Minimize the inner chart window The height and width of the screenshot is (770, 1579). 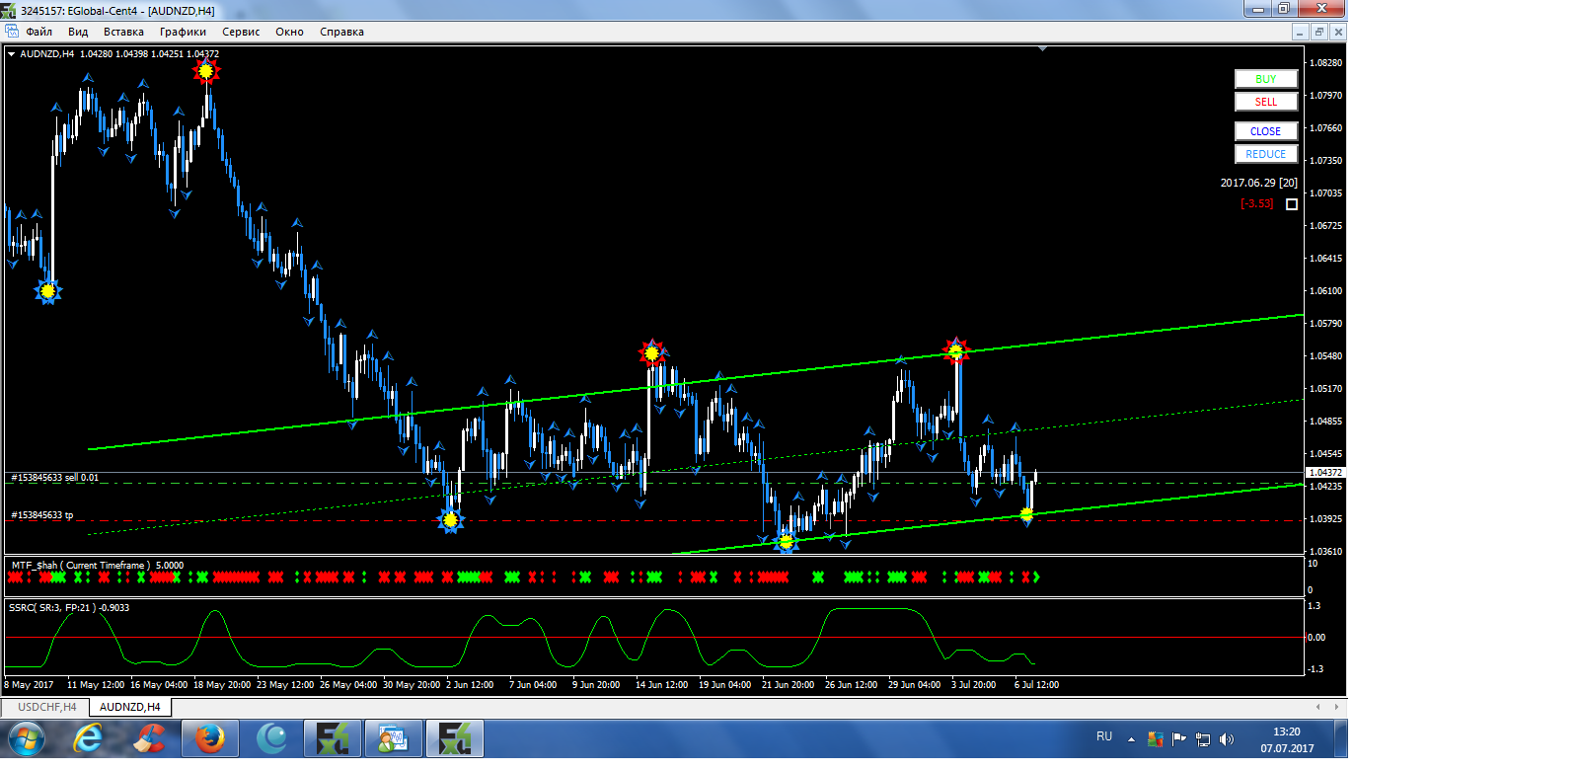[x=1300, y=32]
